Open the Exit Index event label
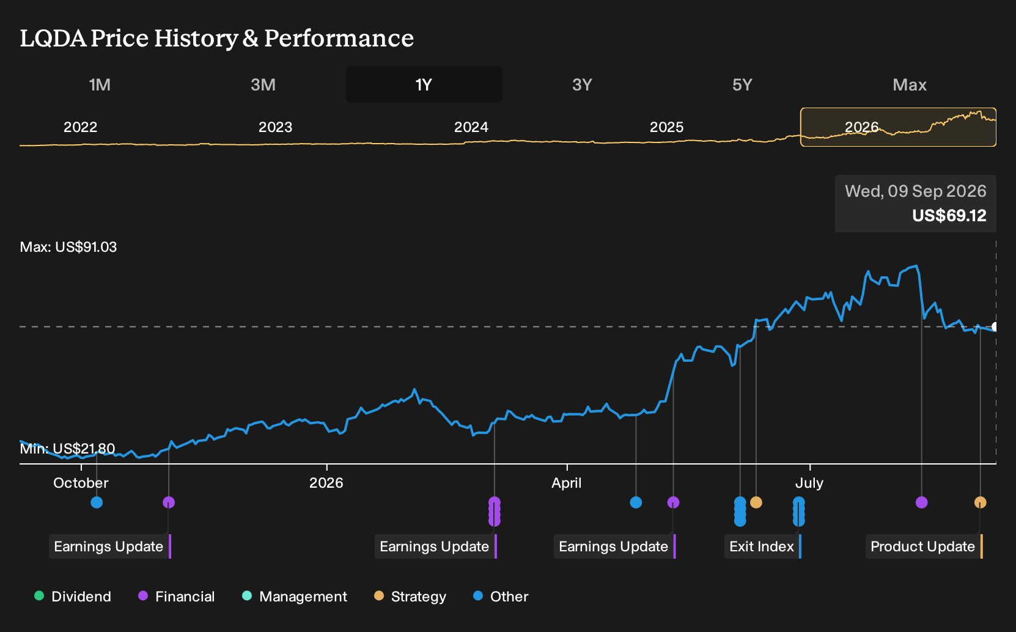 763,546
